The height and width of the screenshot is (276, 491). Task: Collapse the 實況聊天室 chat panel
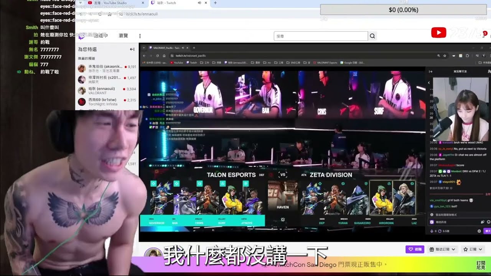tap(430, 71)
